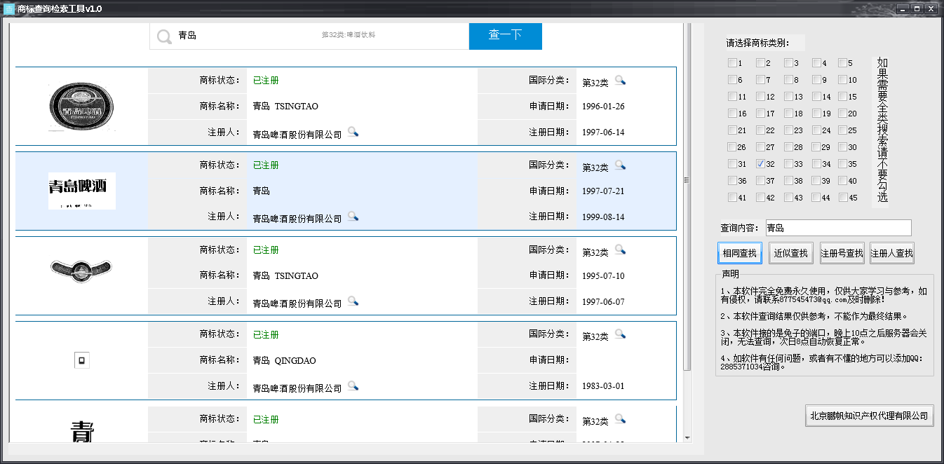Click the blue 查一下 search button

point(505,36)
